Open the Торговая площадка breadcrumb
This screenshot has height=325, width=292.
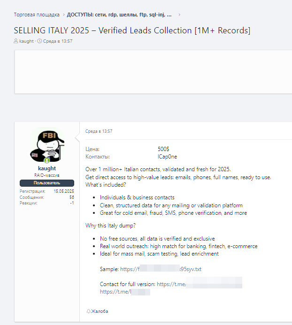(x=37, y=15)
